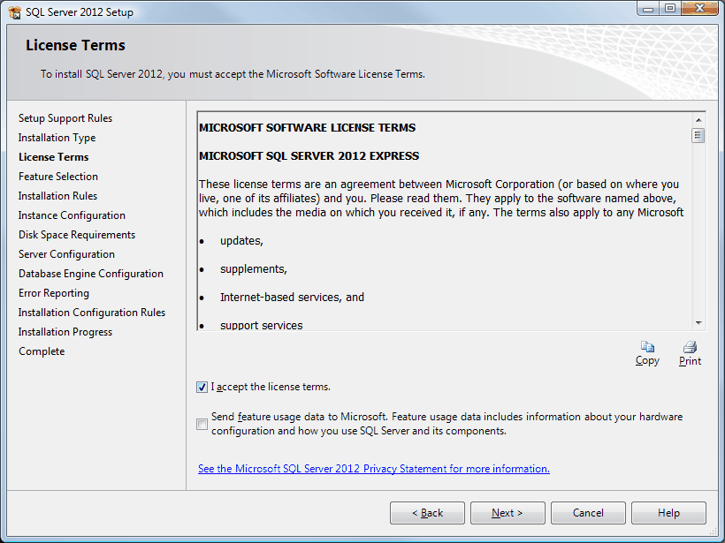
Task: Select 'Server Configuration' step in sidebar
Action: pos(66,254)
